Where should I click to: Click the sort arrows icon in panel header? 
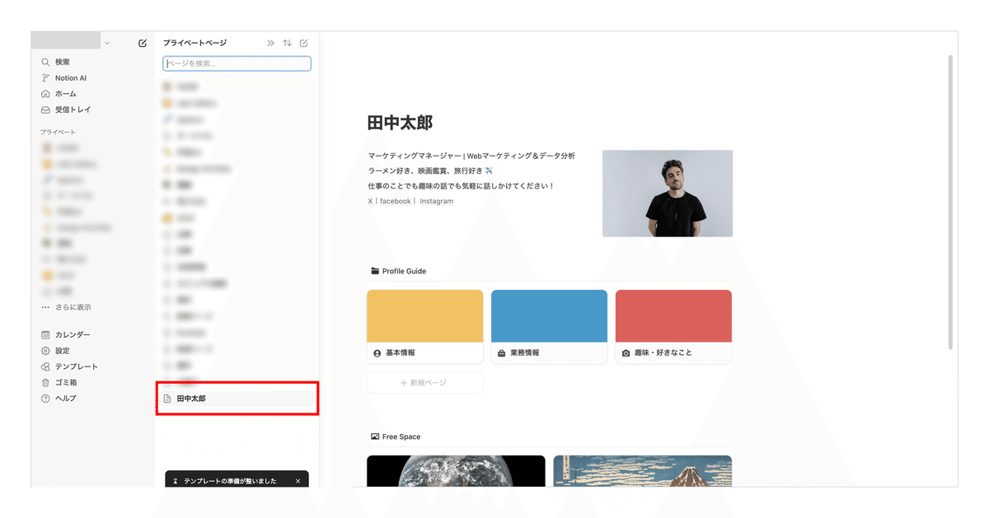point(287,43)
